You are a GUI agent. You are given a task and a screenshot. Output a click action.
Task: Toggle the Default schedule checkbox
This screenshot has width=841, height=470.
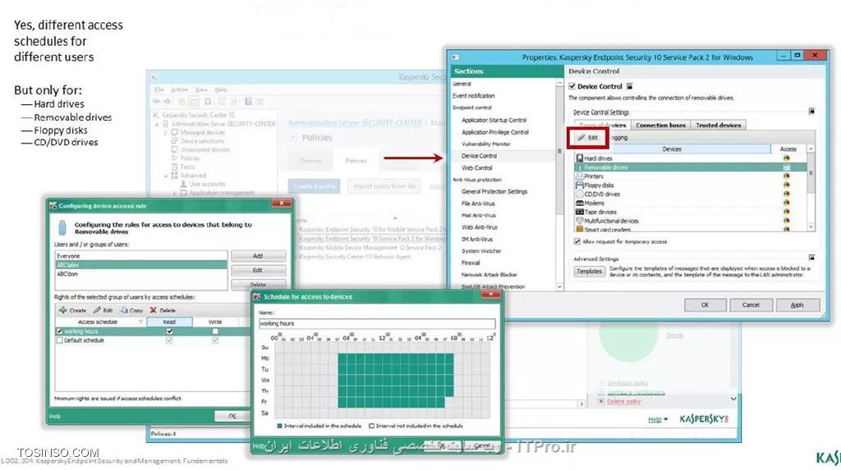[59, 340]
